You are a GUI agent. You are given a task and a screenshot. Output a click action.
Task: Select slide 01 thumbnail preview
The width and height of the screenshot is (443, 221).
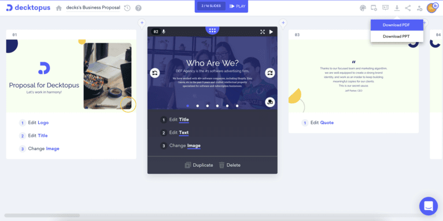coord(71,76)
